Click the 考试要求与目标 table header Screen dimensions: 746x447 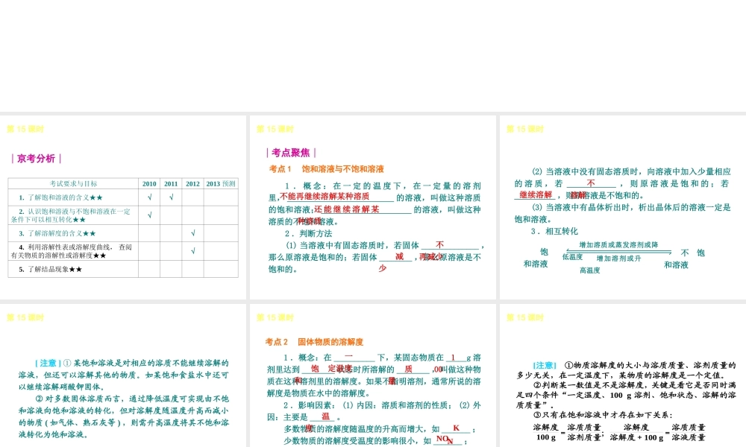(x=73, y=183)
